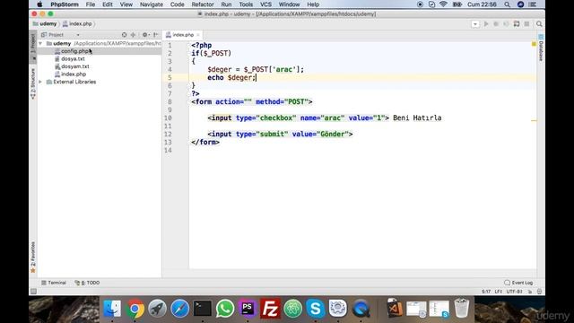Close the index.php editor tab
Image resolution: width=574 pixels, height=323 pixels.
[198, 35]
